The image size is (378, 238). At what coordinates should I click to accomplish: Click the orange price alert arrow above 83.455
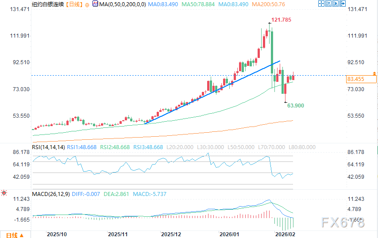pos(375,73)
